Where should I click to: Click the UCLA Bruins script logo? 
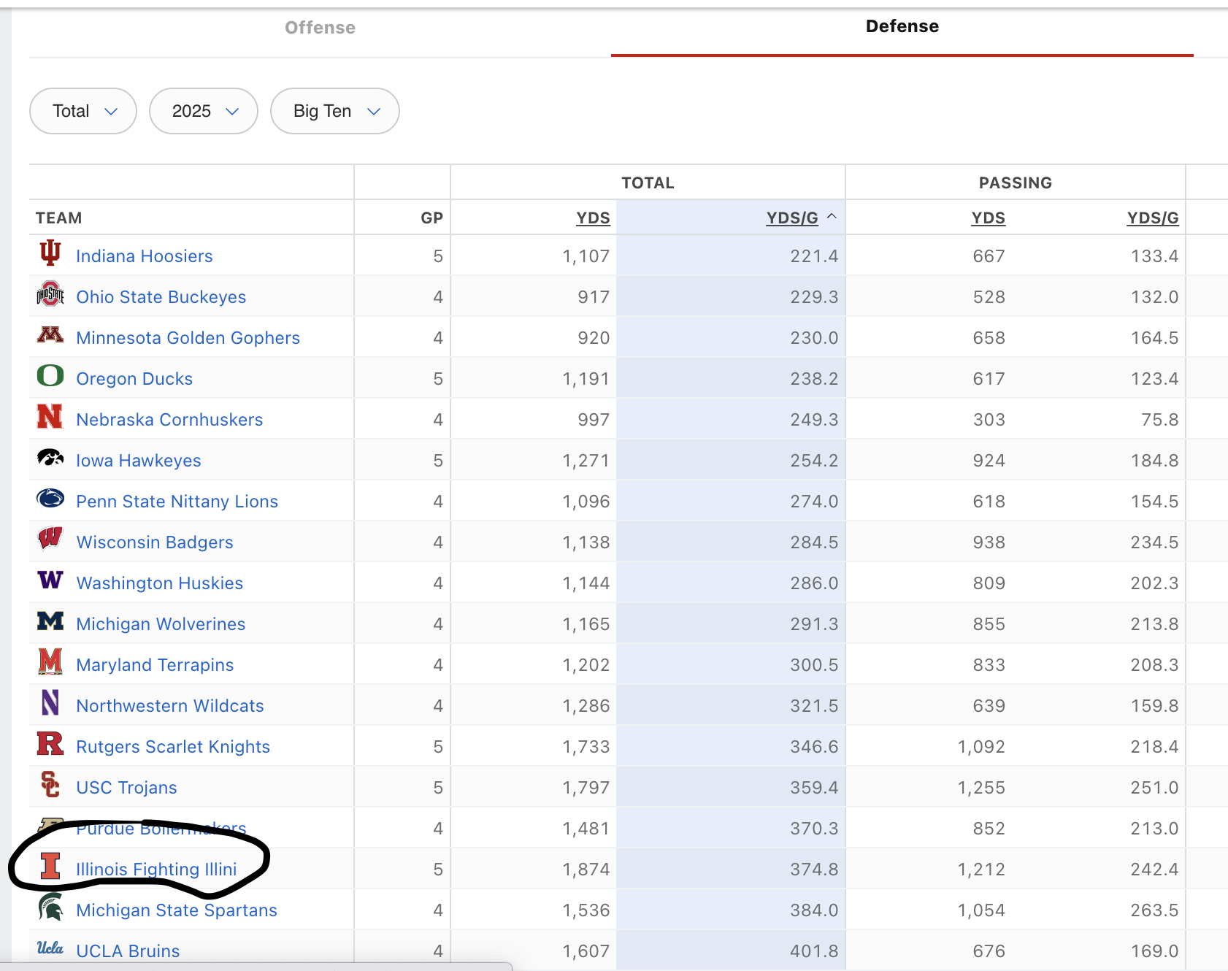tap(50, 948)
